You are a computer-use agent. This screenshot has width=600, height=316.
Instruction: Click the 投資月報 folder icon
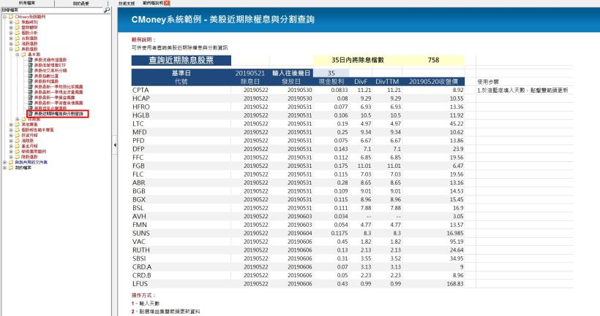pos(18,136)
